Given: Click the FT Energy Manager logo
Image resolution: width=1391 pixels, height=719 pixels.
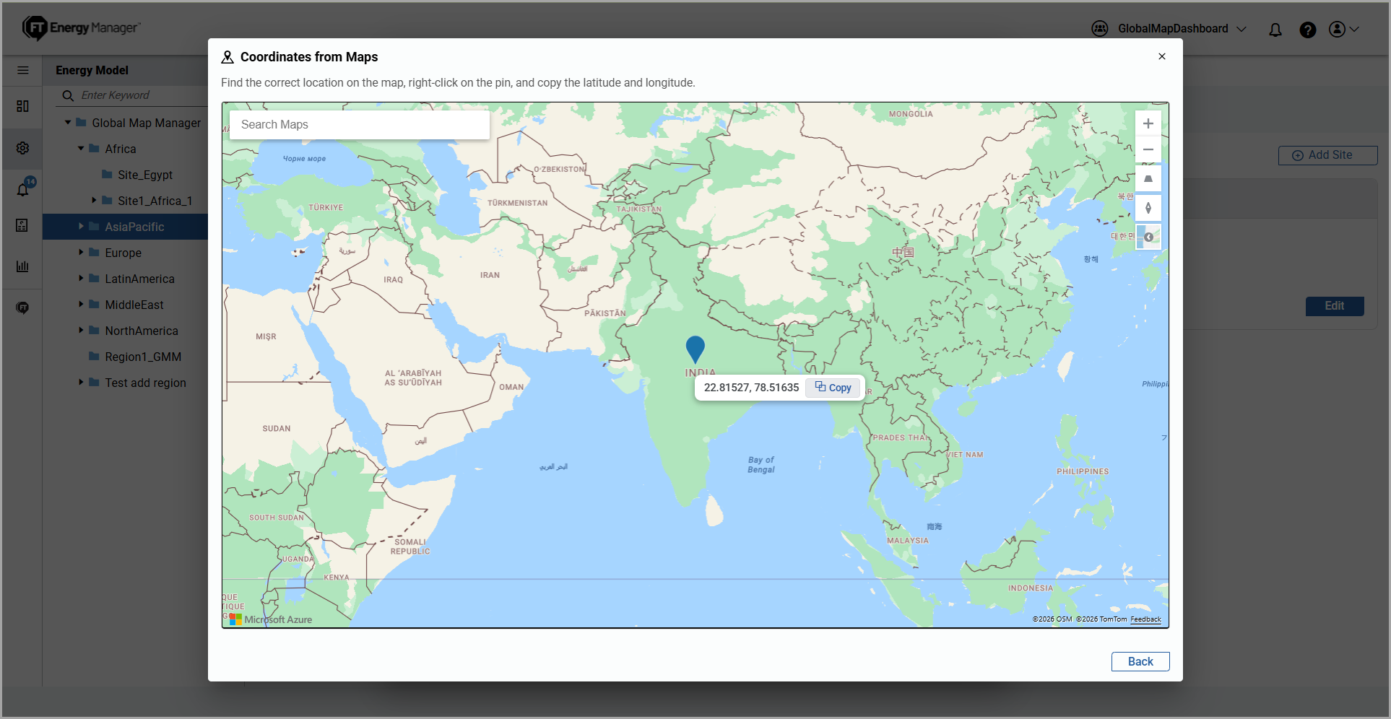Looking at the screenshot, I should pos(81,28).
